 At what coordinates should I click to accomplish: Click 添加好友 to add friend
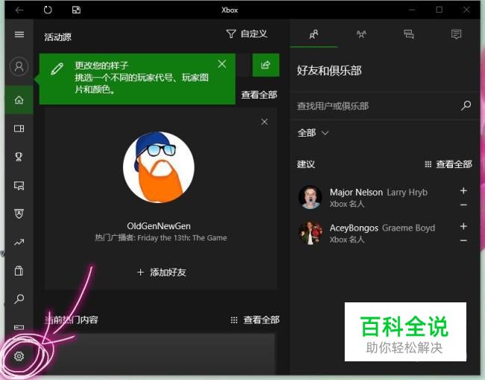tap(162, 272)
